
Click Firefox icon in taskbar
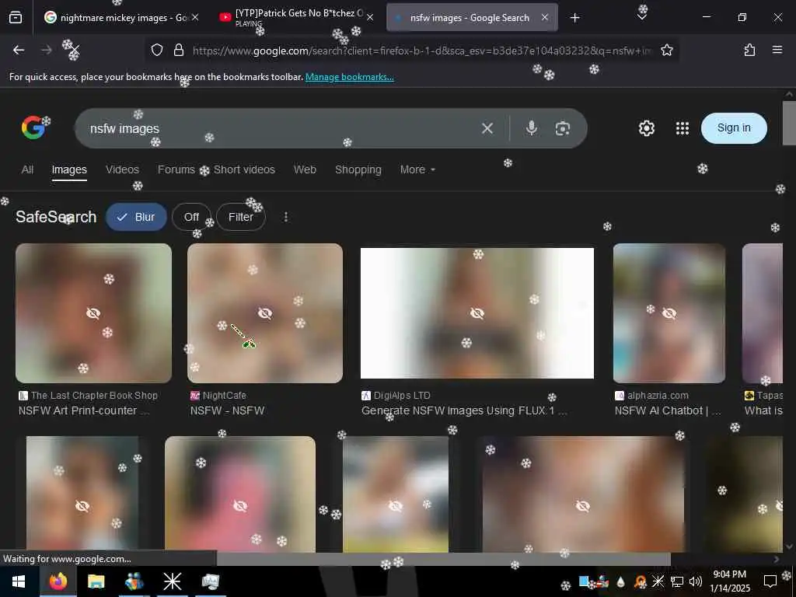click(58, 581)
